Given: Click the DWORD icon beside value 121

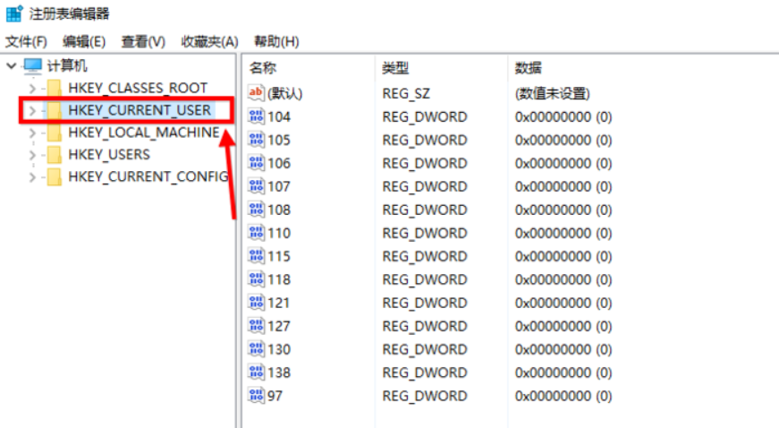Looking at the screenshot, I should [257, 303].
